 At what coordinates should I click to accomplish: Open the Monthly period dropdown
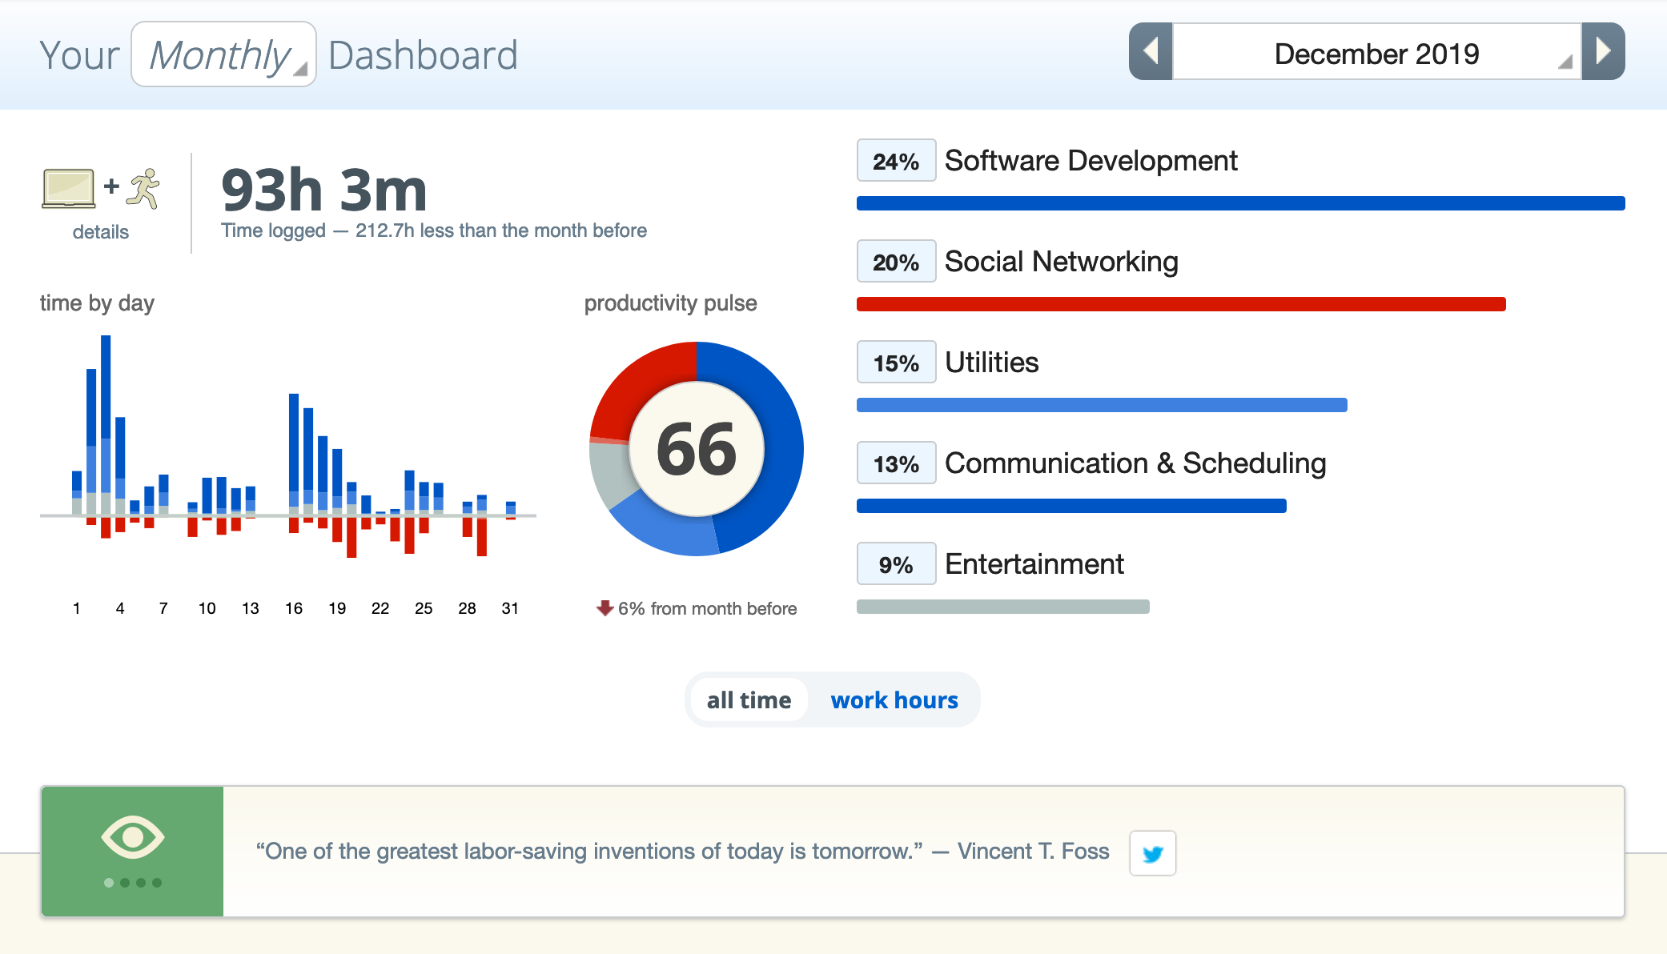click(x=223, y=54)
